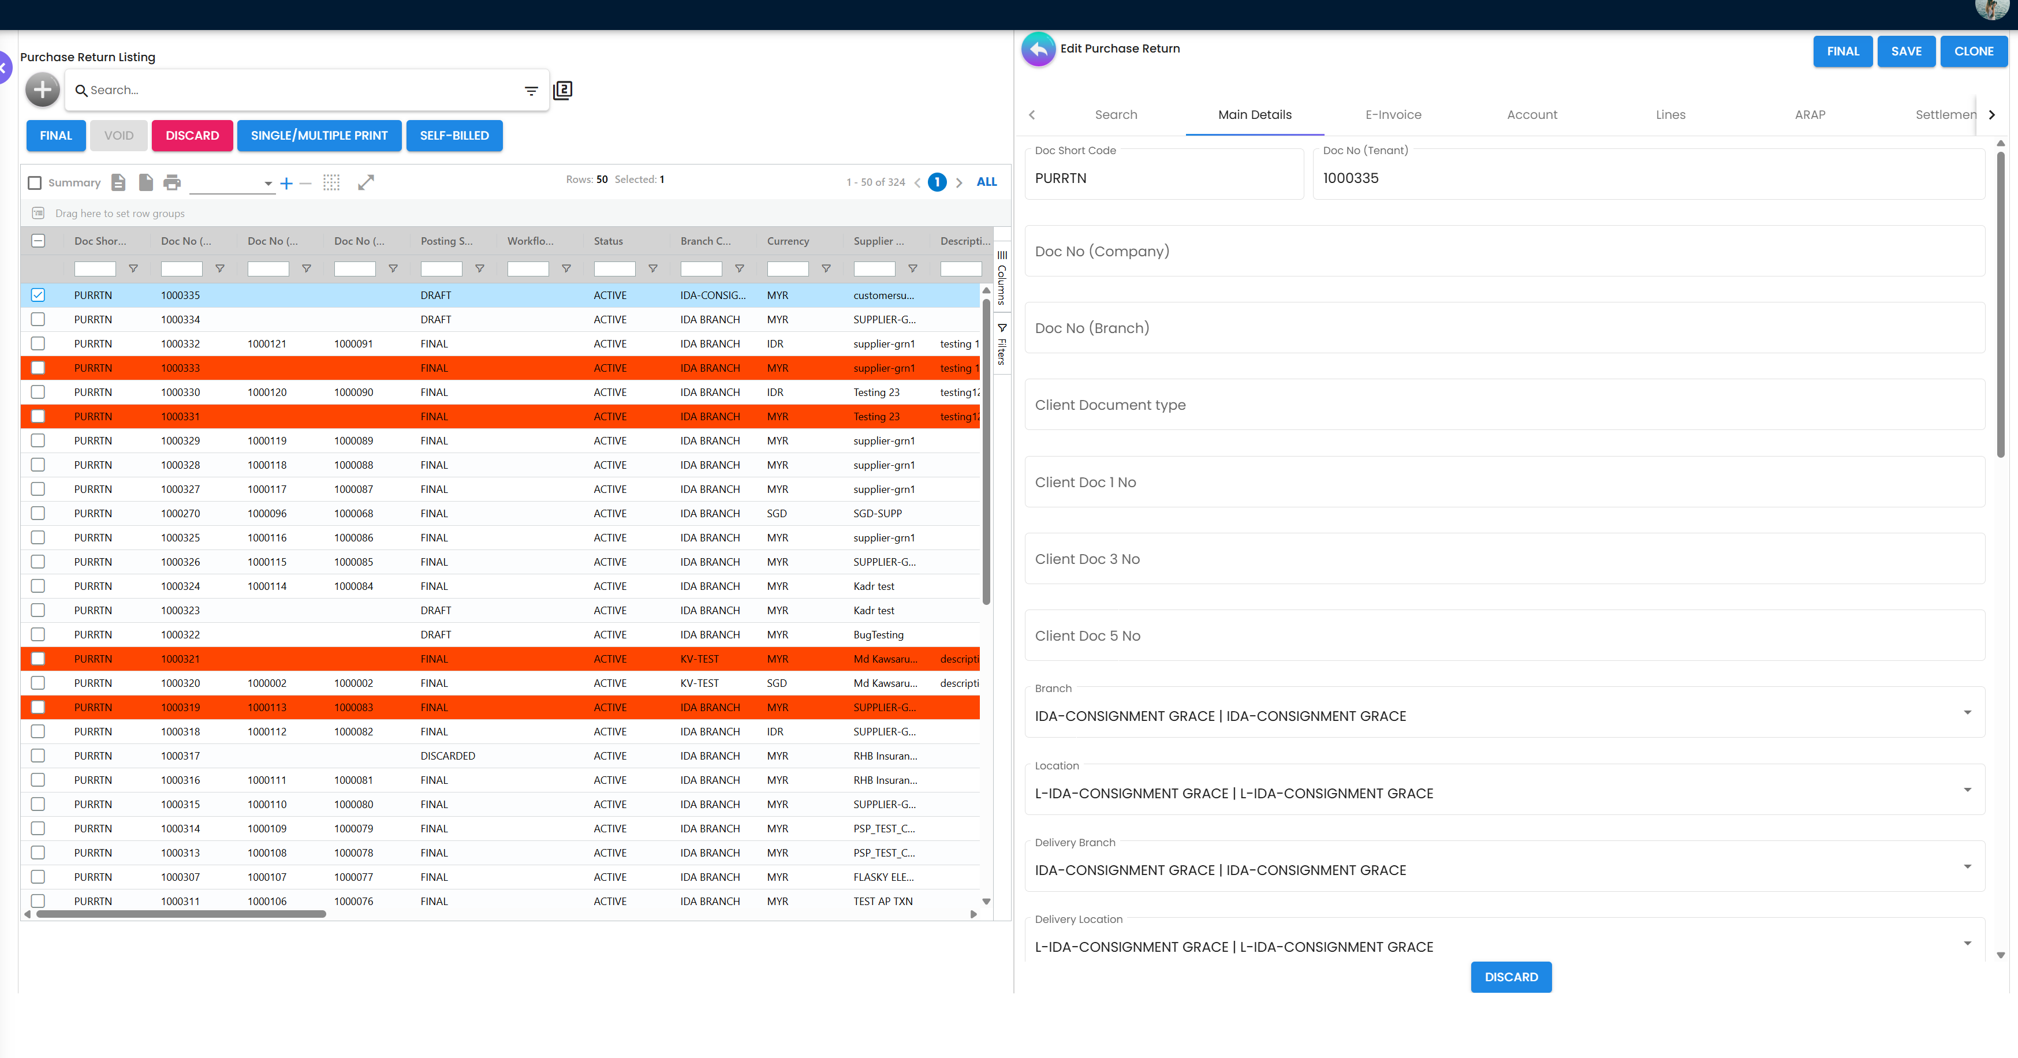Viewport: 2018px width, 1058px height.
Task: Open the grid toolbar dropdown beside printer icon
Action: (232, 183)
